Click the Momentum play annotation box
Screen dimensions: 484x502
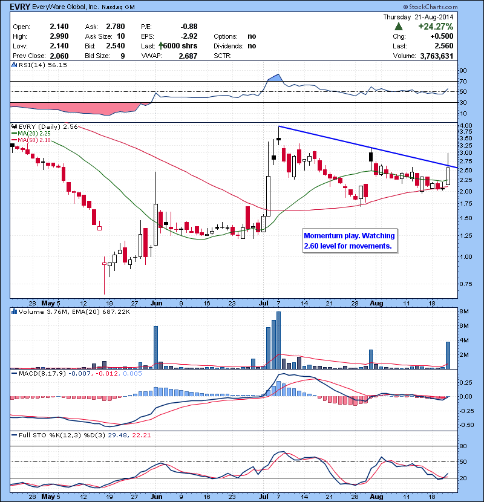[x=350, y=241]
